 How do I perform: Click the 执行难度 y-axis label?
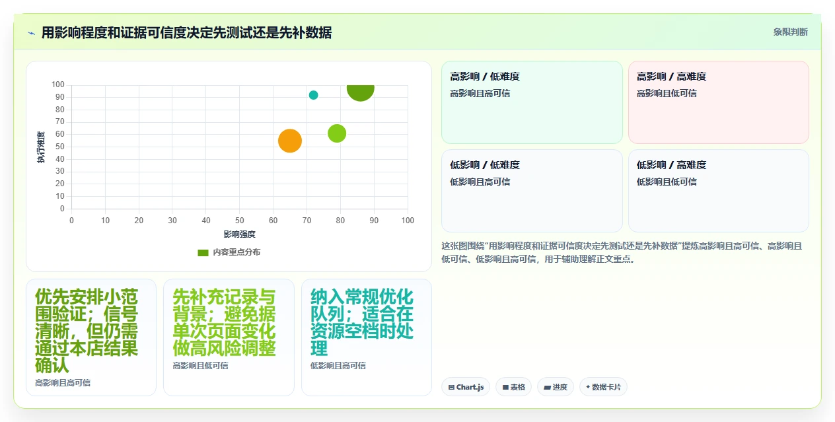[x=41, y=147]
